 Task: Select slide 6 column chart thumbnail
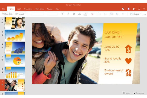click(x=15, y=73)
